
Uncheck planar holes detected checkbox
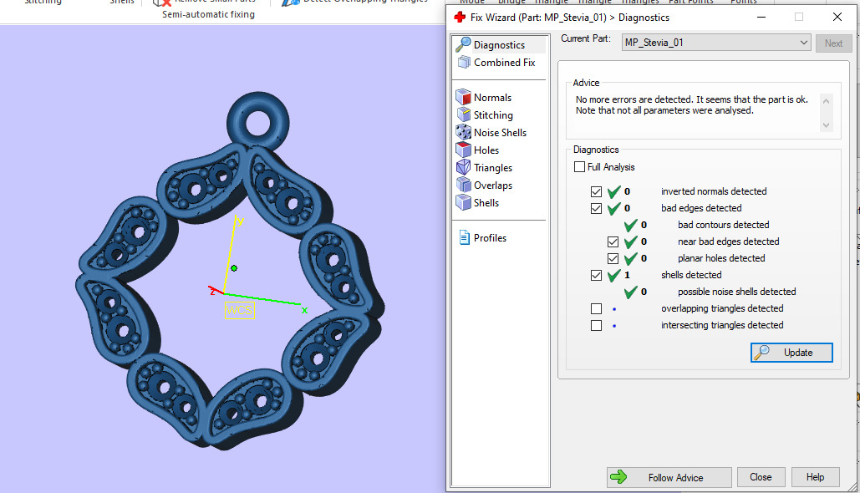(x=613, y=258)
